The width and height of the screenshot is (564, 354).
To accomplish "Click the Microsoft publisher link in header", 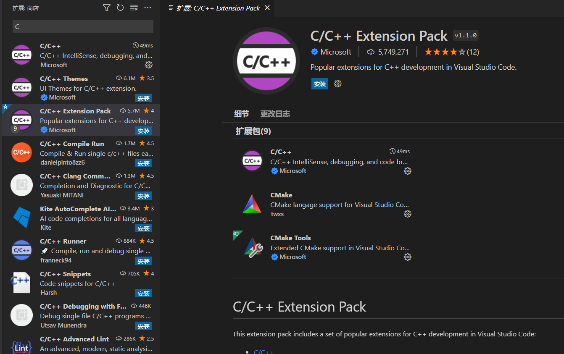I will (x=335, y=52).
